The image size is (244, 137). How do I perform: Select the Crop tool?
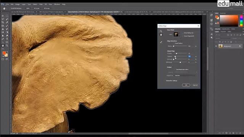point(3,22)
